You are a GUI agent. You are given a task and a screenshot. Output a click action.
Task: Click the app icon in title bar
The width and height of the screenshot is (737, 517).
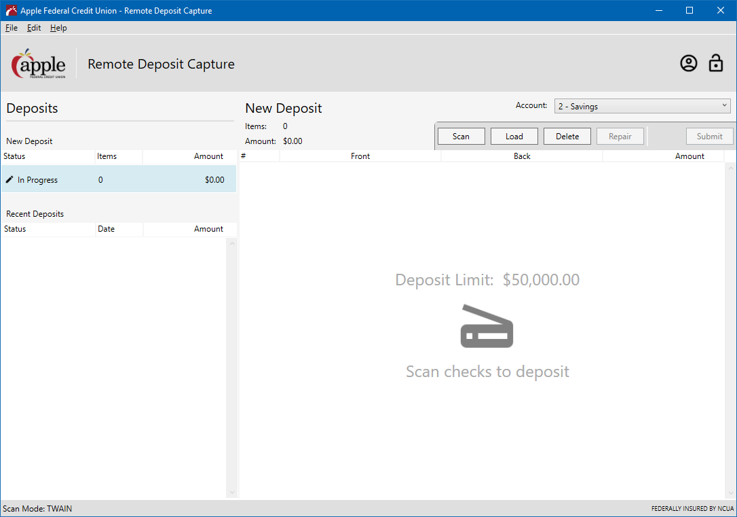tap(11, 10)
